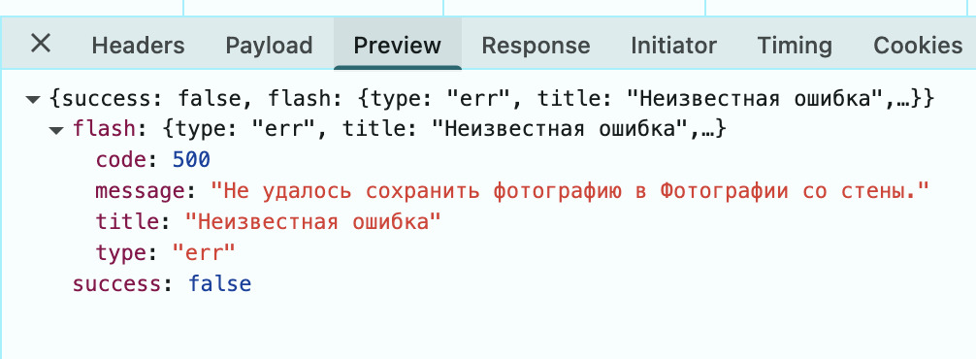This screenshot has height=359, width=976.
Task: Select the root object summary line
Action: click(492, 98)
